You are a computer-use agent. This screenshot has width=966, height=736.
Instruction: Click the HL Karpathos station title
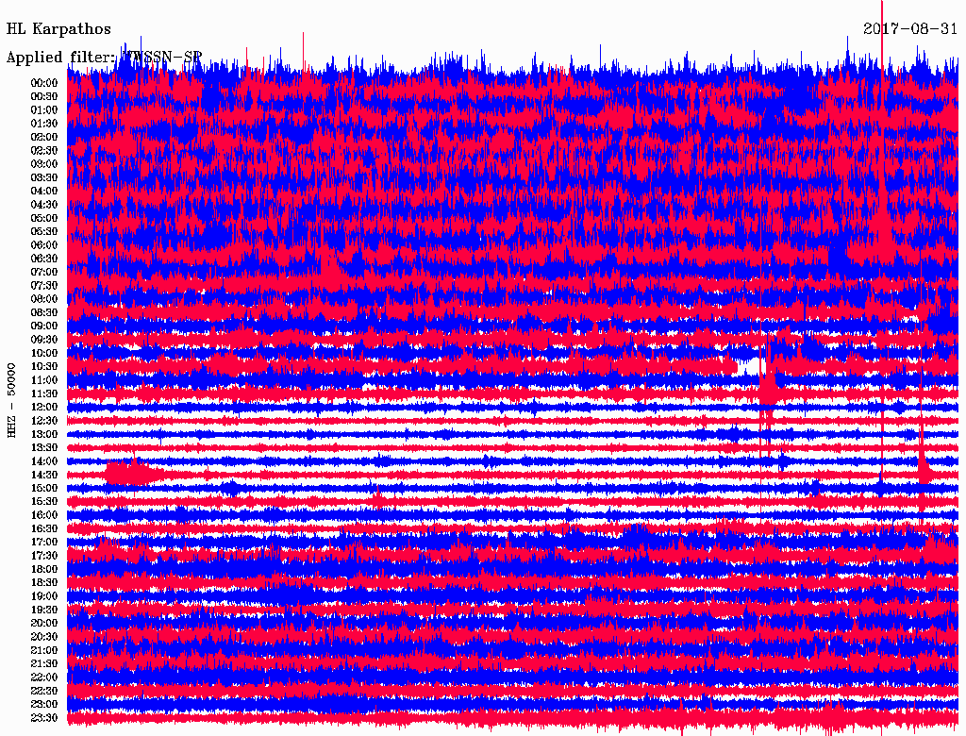pyautogui.click(x=58, y=29)
